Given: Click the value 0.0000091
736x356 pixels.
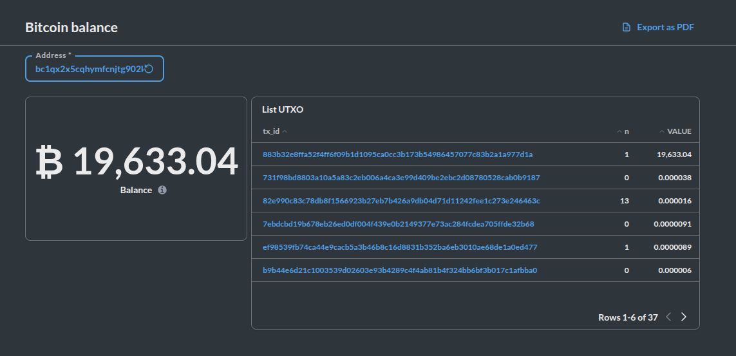Looking at the screenshot, I should [x=673, y=224].
